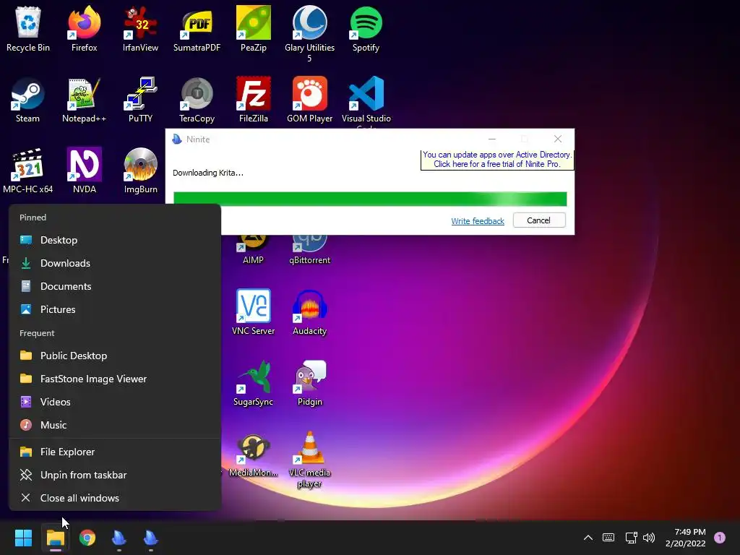Open clock showing 7:49 PM
Viewport: 740px width, 555px height.
click(685, 538)
